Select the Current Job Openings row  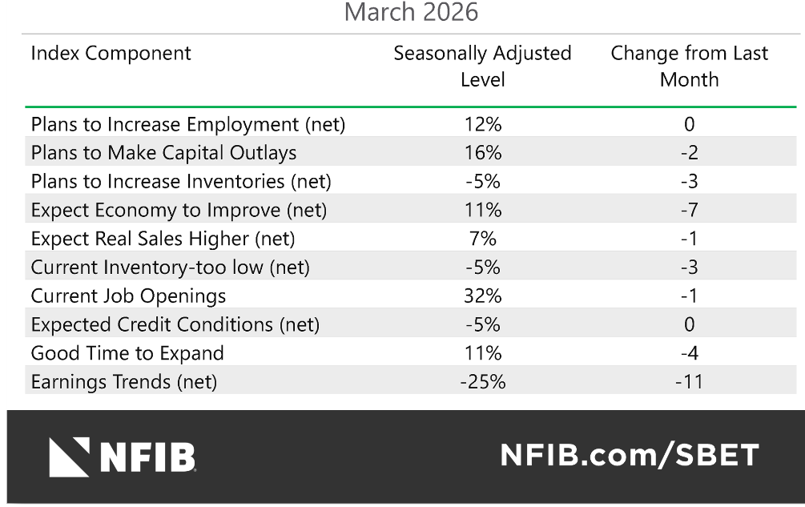pyautogui.click(x=128, y=296)
